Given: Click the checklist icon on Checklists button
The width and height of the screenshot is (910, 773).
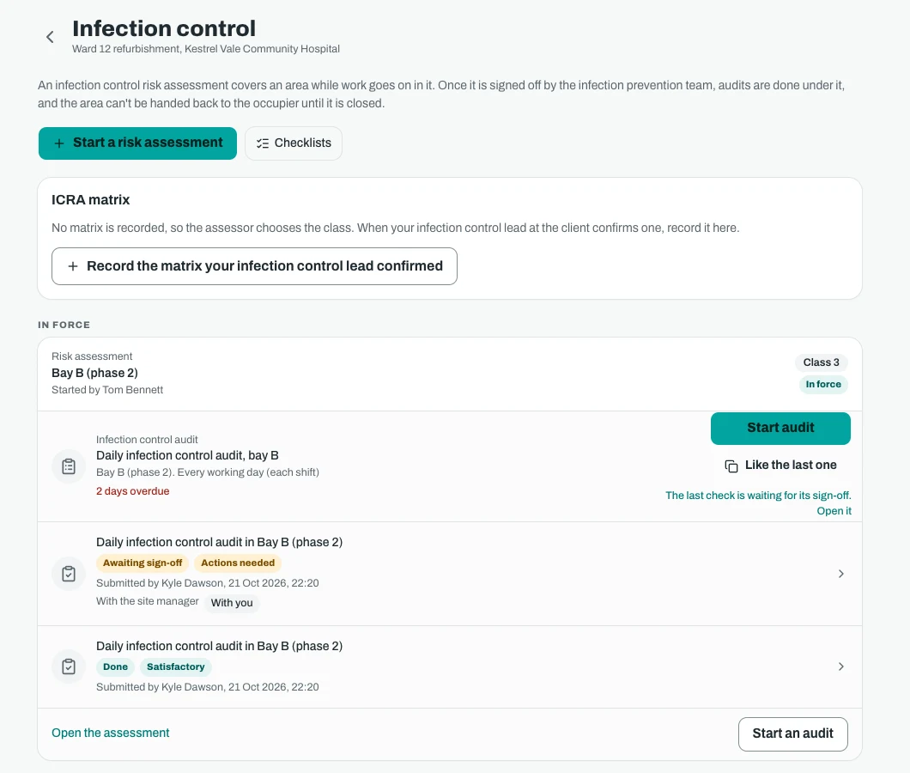Looking at the screenshot, I should 263,143.
